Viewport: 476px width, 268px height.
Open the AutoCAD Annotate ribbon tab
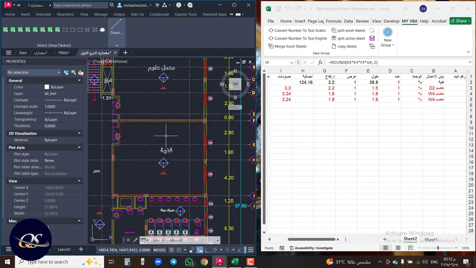pyautogui.click(x=43, y=14)
